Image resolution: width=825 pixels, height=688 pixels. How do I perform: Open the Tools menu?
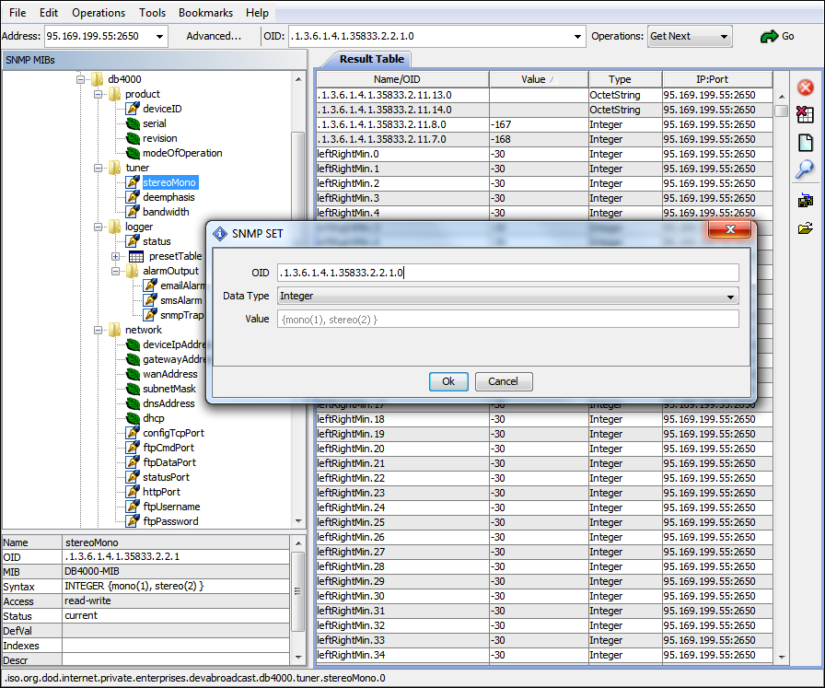pos(152,13)
